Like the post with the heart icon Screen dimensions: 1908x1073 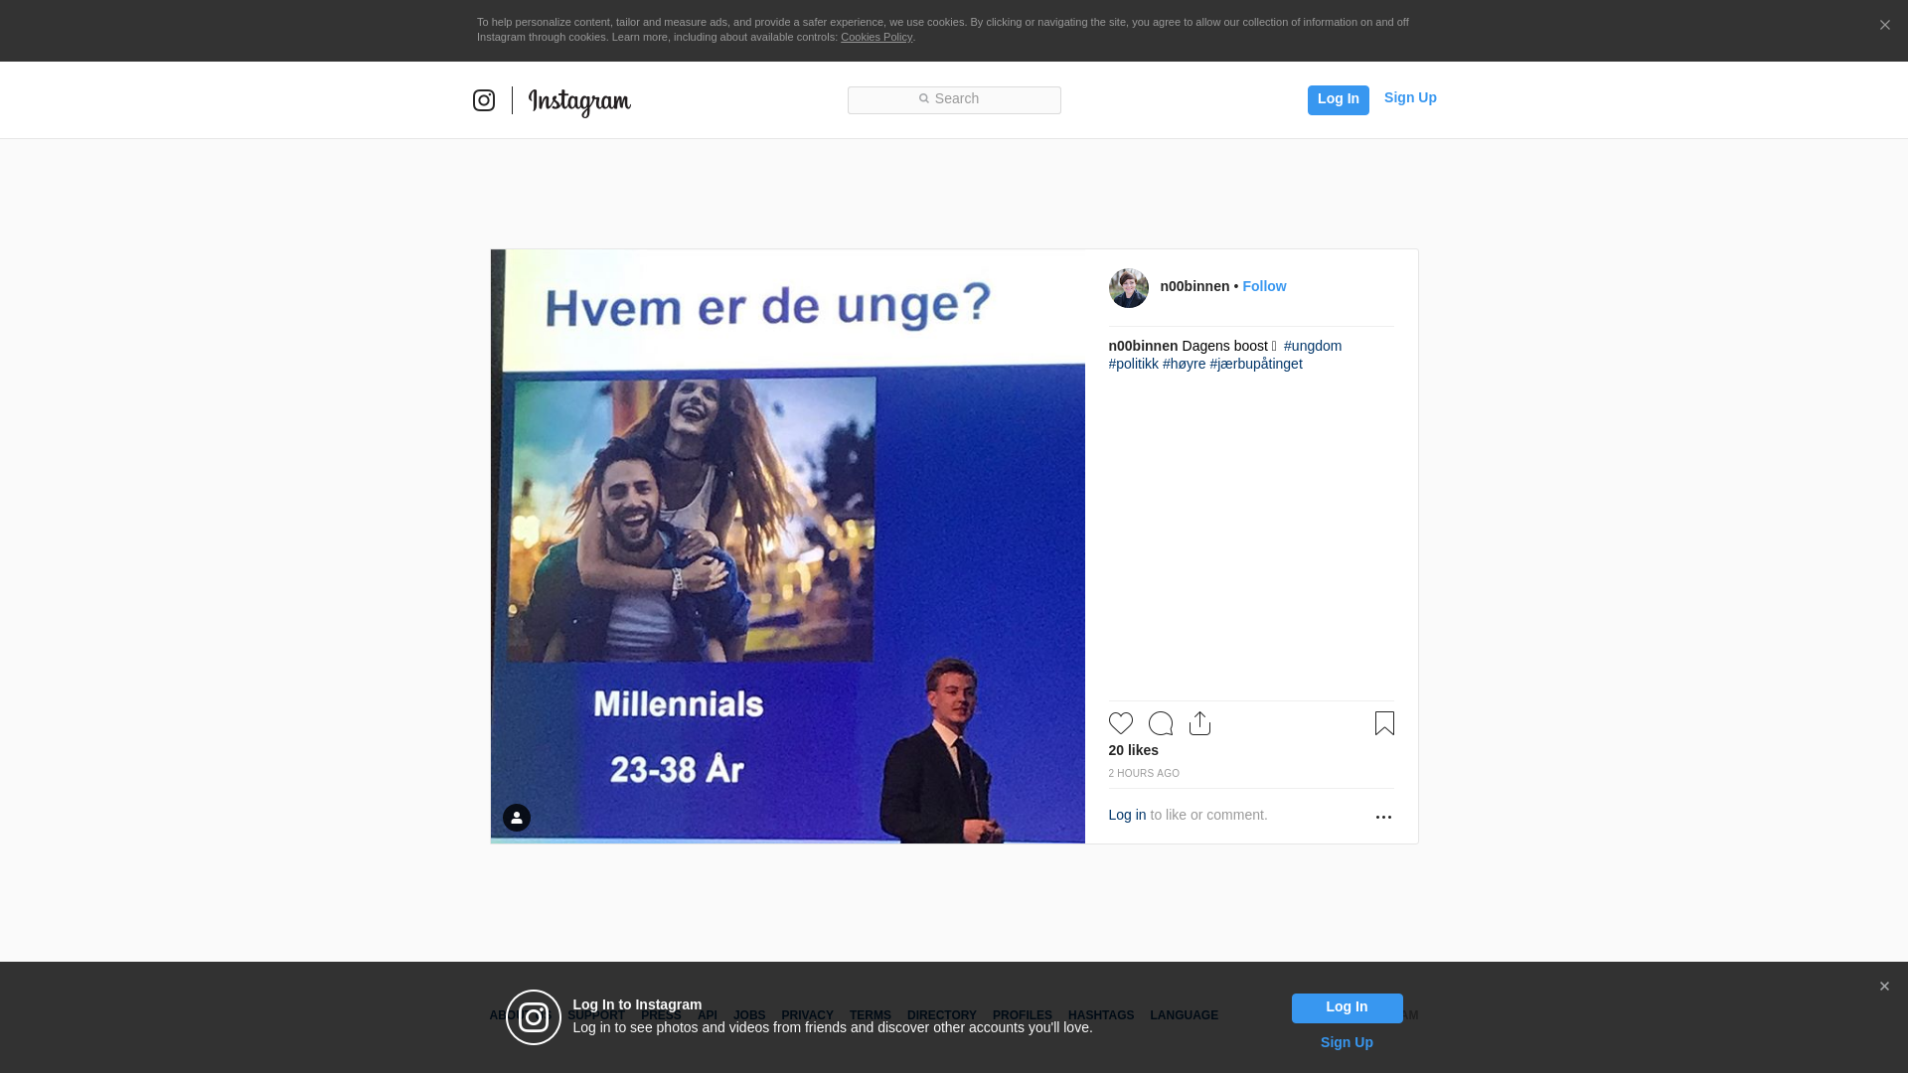pos(1121,723)
